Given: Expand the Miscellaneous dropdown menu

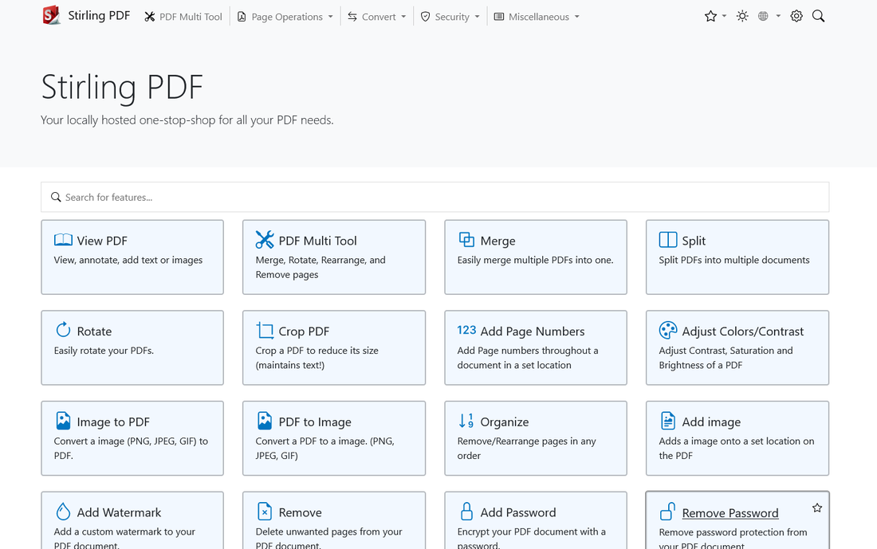Looking at the screenshot, I should pos(537,17).
